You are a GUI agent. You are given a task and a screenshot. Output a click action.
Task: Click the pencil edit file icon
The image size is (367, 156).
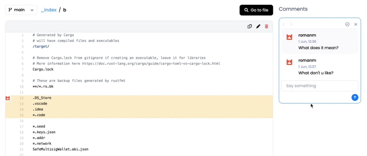click(x=258, y=26)
